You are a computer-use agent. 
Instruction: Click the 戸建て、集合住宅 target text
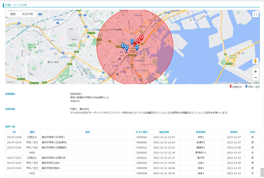point(80,109)
